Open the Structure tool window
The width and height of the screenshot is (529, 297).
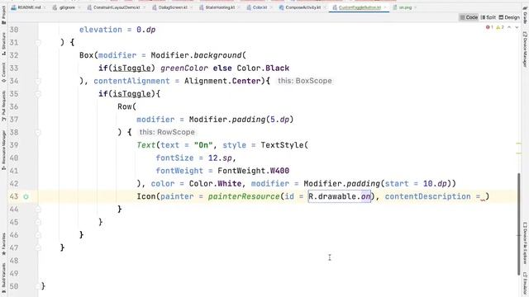[3, 44]
